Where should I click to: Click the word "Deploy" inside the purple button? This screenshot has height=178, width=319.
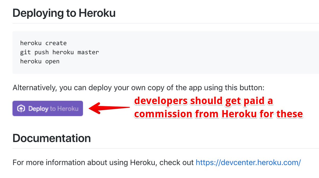[38, 109]
